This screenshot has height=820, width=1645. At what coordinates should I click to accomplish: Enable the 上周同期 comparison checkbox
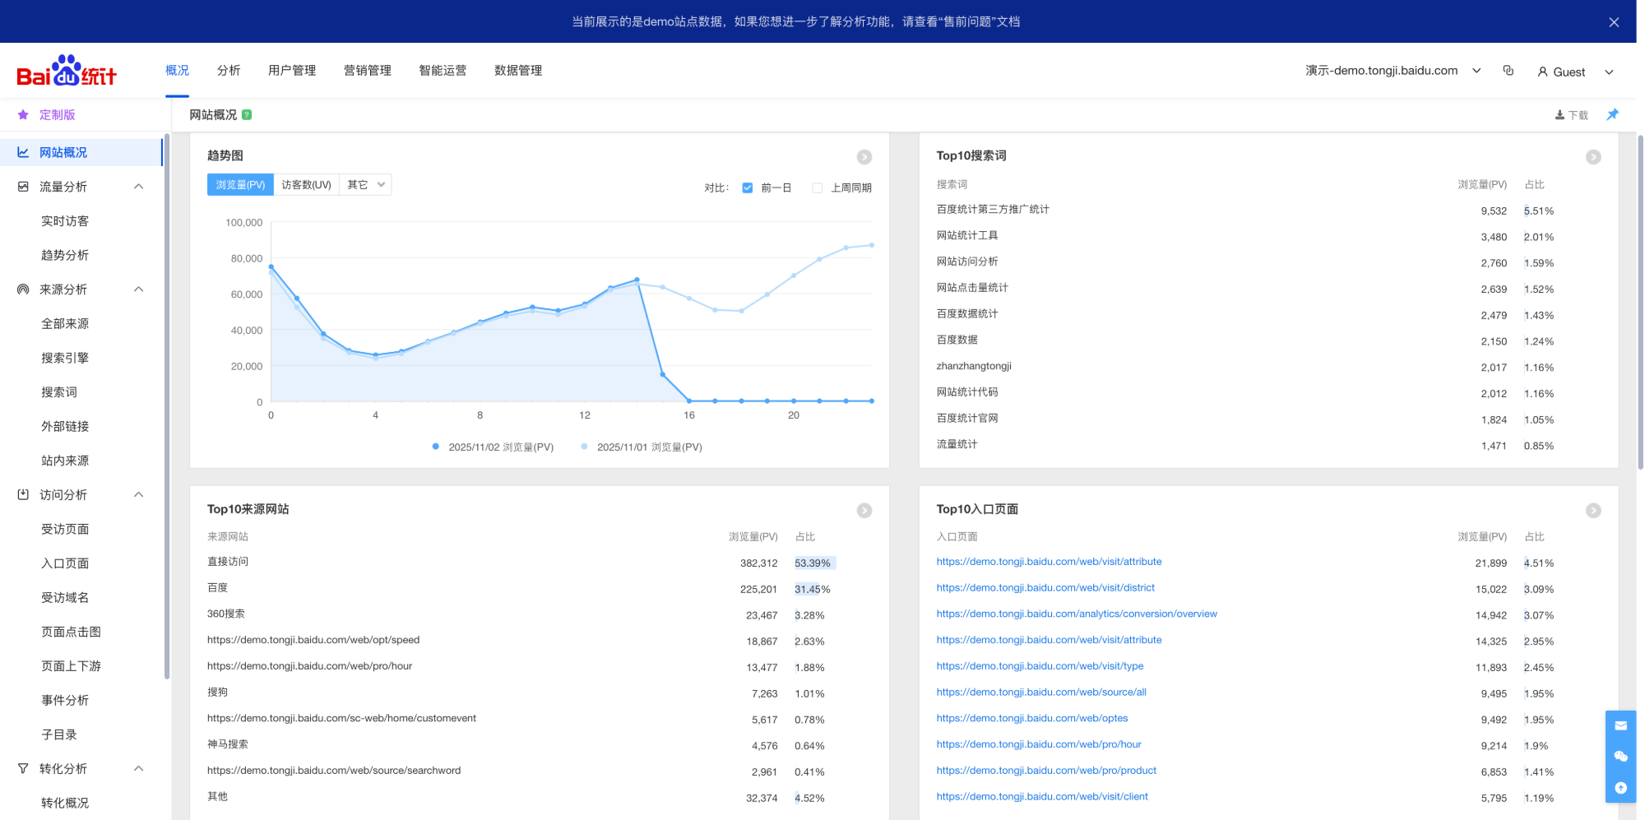click(x=817, y=188)
